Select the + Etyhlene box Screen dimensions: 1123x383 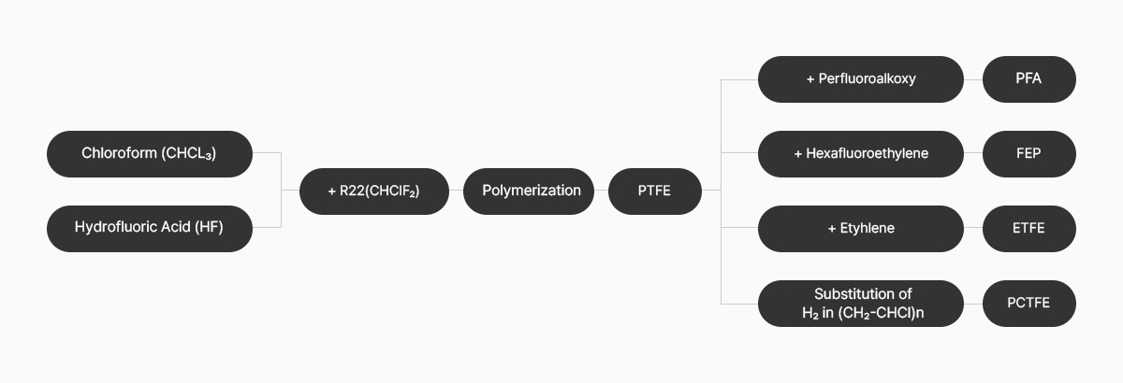(861, 229)
